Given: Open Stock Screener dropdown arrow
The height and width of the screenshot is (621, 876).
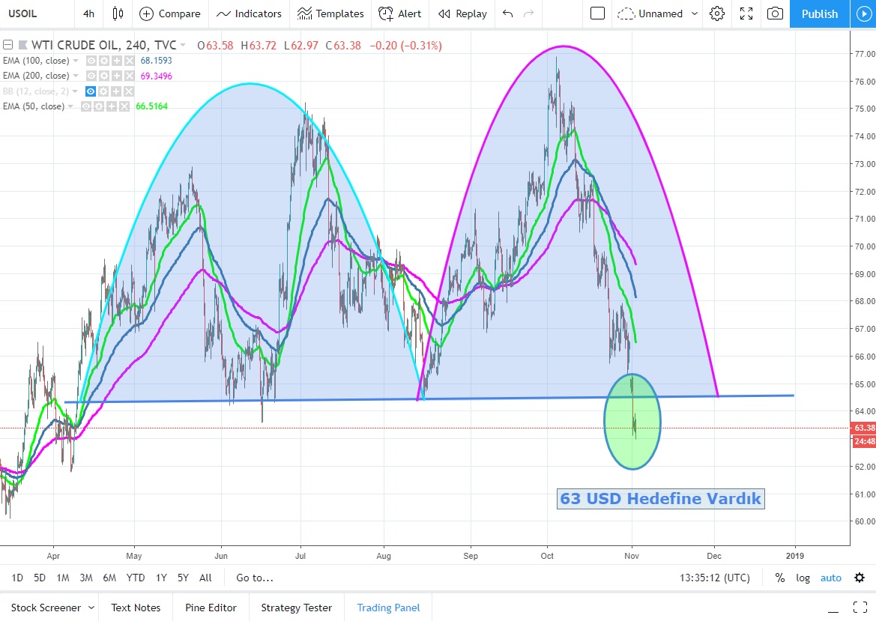Looking at the screenshot, I should tap(91, 608).
